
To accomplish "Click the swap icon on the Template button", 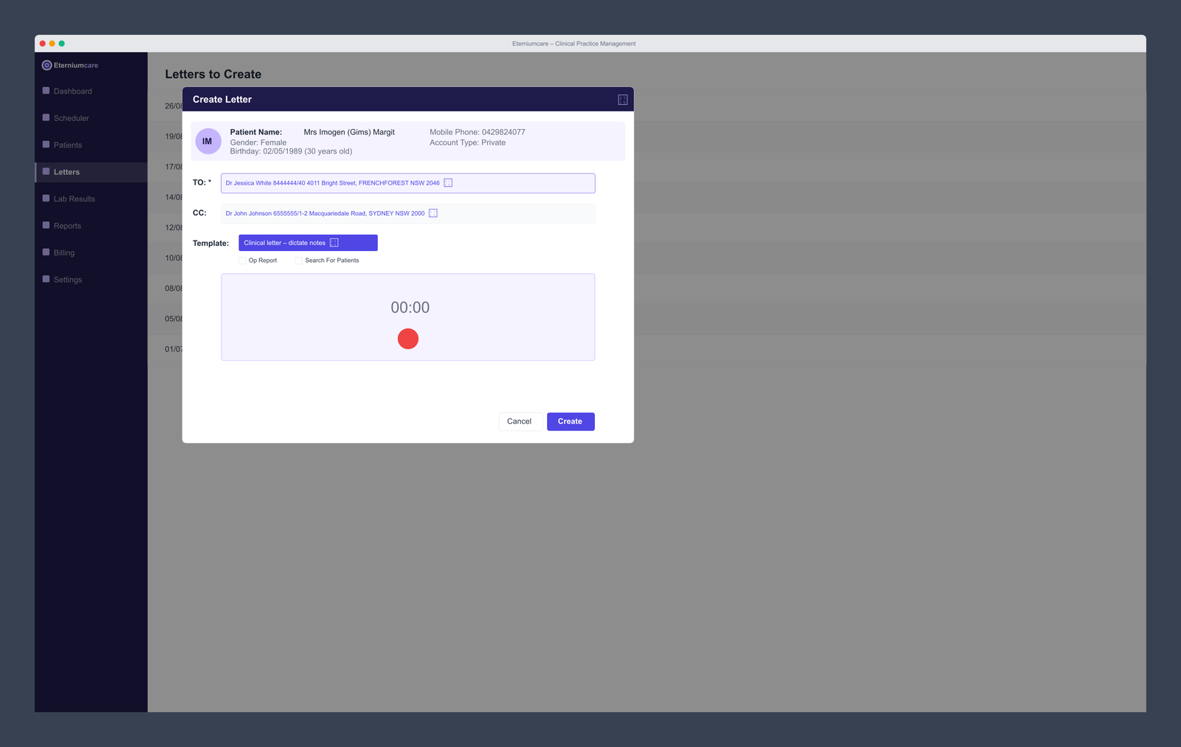I will pos(334,242).
